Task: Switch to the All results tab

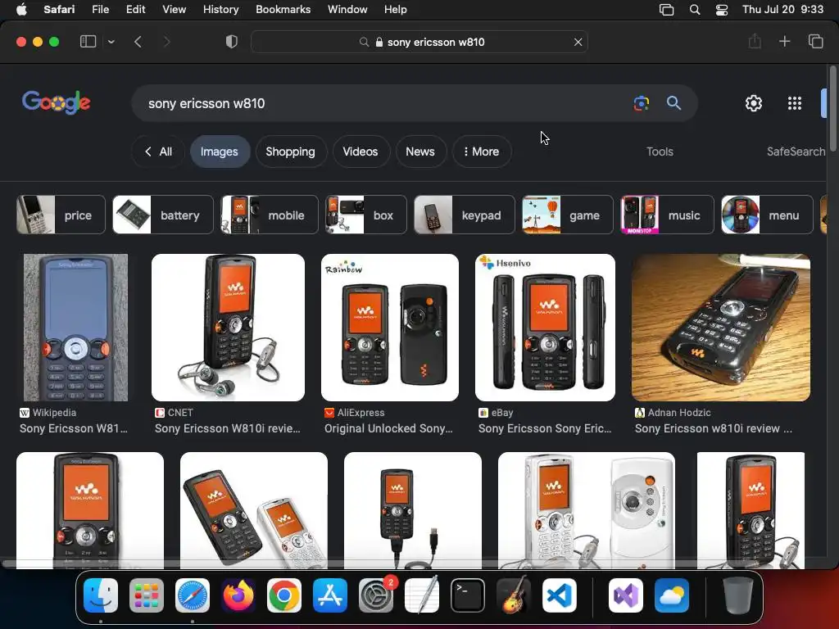Action: tap(158, 152)
